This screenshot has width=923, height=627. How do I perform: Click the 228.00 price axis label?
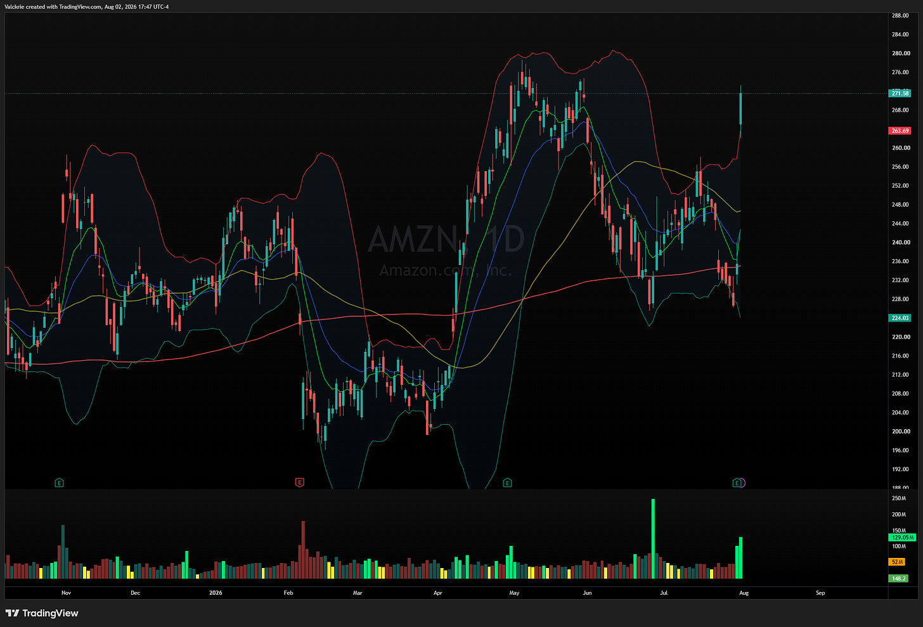point(900,299)
